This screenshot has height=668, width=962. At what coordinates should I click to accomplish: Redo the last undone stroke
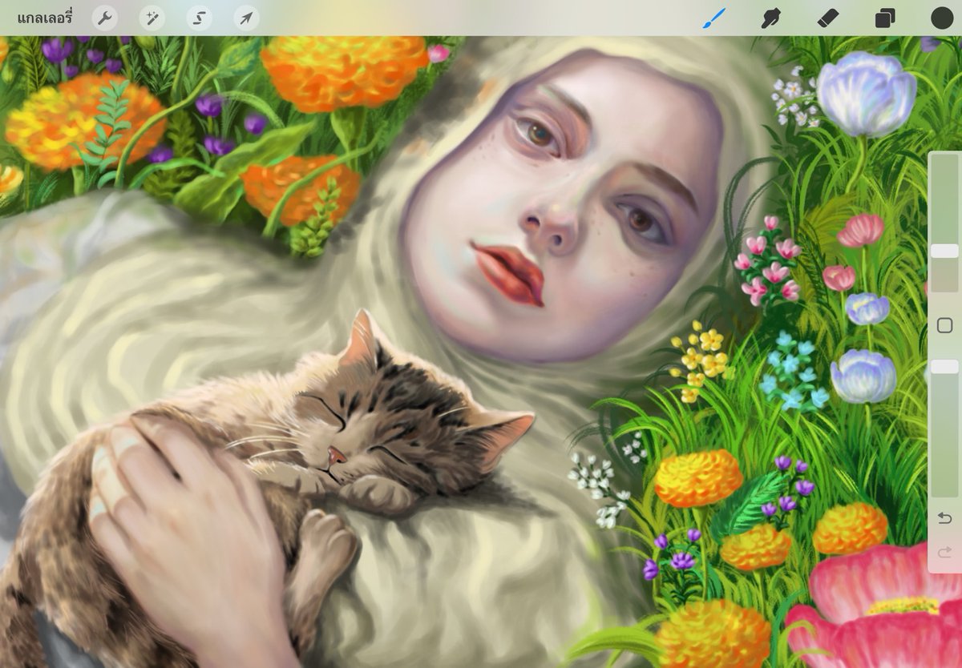[944, 552]
